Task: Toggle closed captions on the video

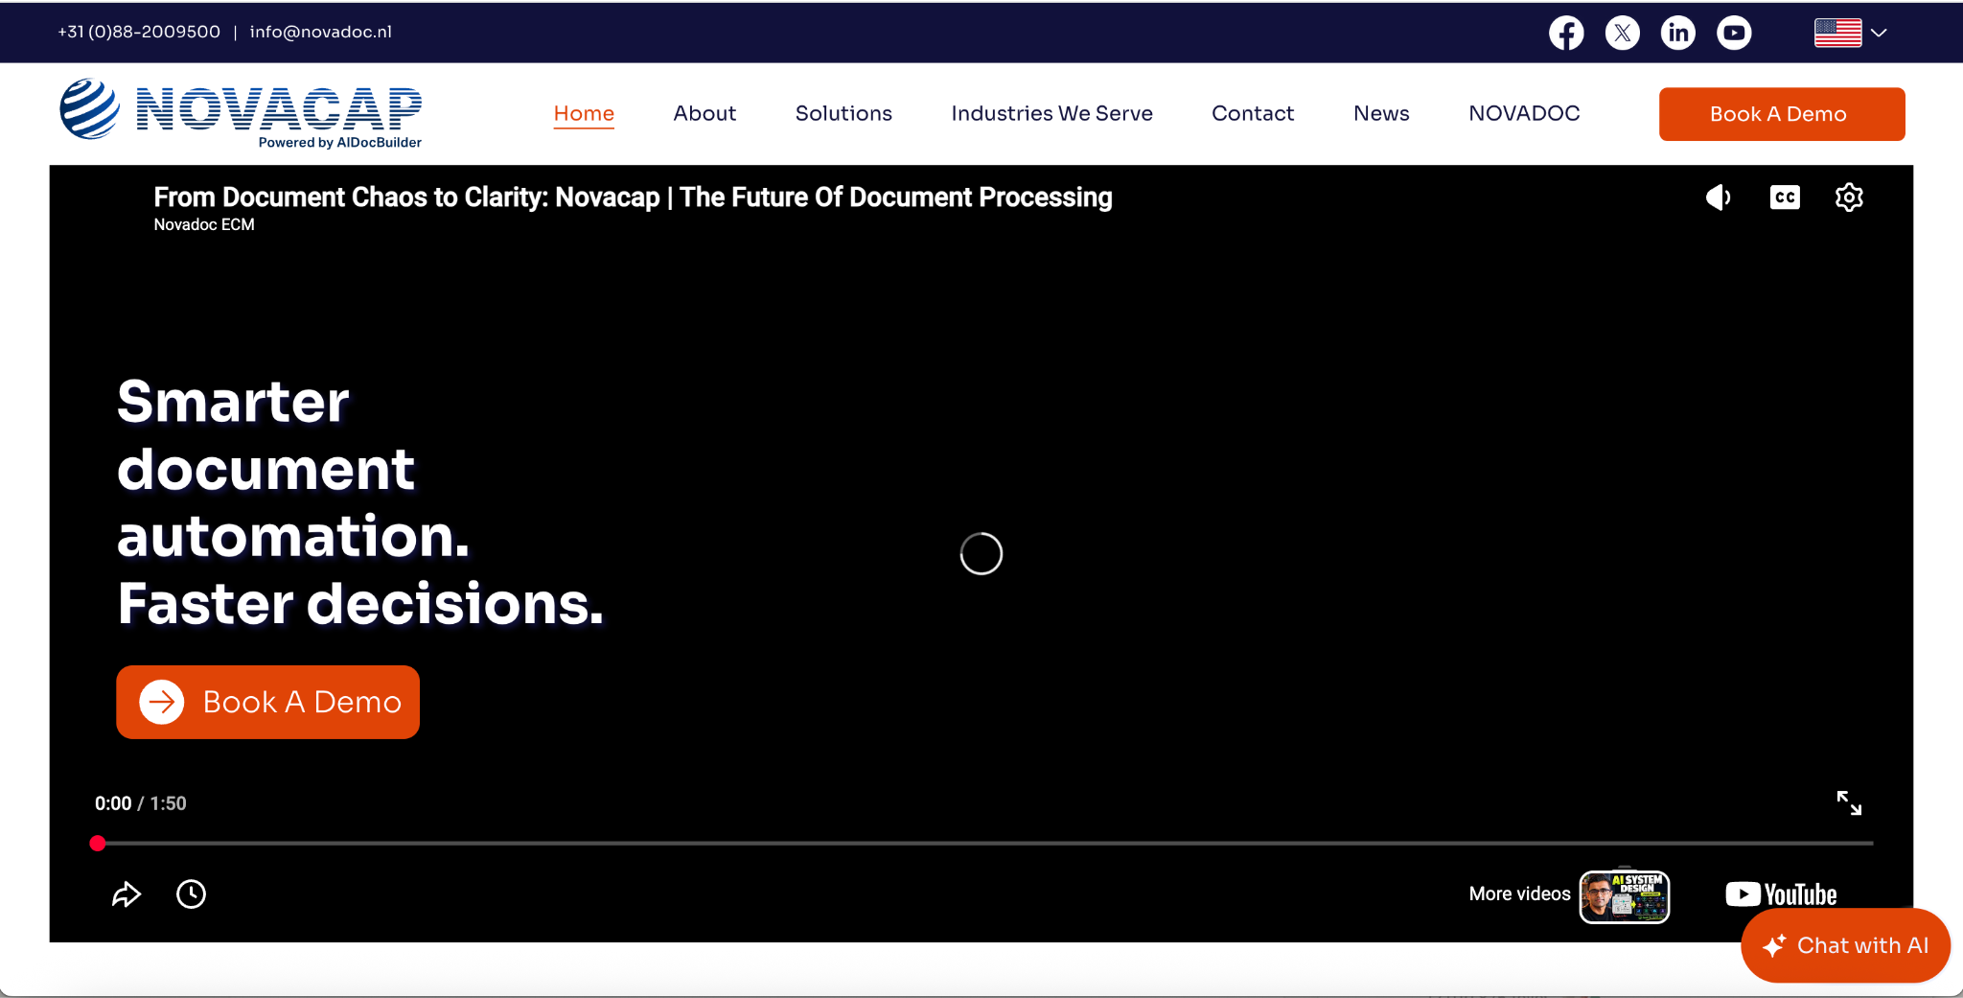Action: point(1785,197)
